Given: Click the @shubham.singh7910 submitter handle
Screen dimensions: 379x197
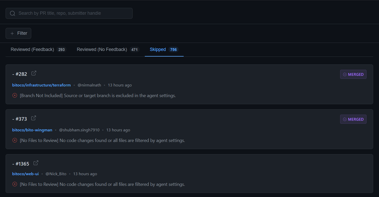Looking at the screenshot, I should pyautogui.click(x=79, y=130).
